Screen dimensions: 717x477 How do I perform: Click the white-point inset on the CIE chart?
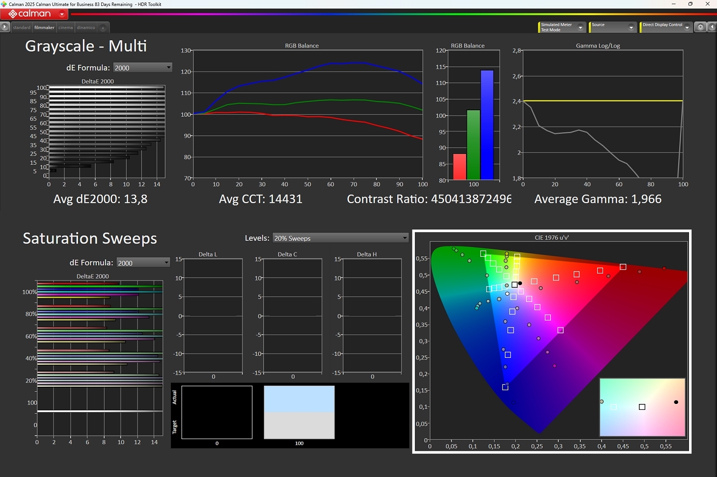pos(642,407)
